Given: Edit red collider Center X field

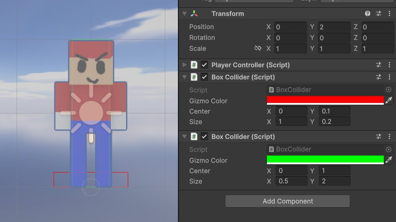Looking at the screenshot, I should (x=291, y=111).
